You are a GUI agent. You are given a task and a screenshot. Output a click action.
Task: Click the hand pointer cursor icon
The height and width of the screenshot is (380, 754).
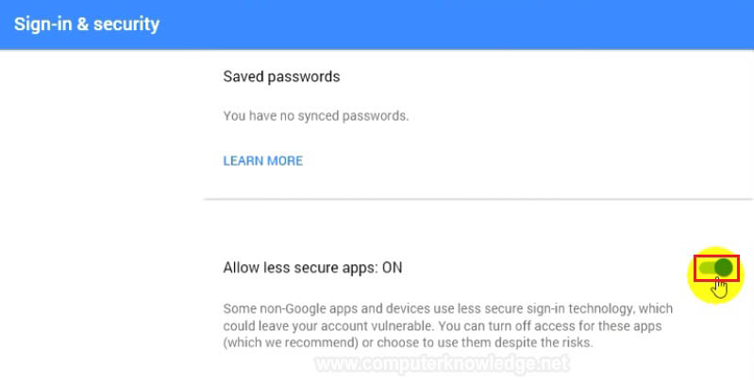pos(719,288)
